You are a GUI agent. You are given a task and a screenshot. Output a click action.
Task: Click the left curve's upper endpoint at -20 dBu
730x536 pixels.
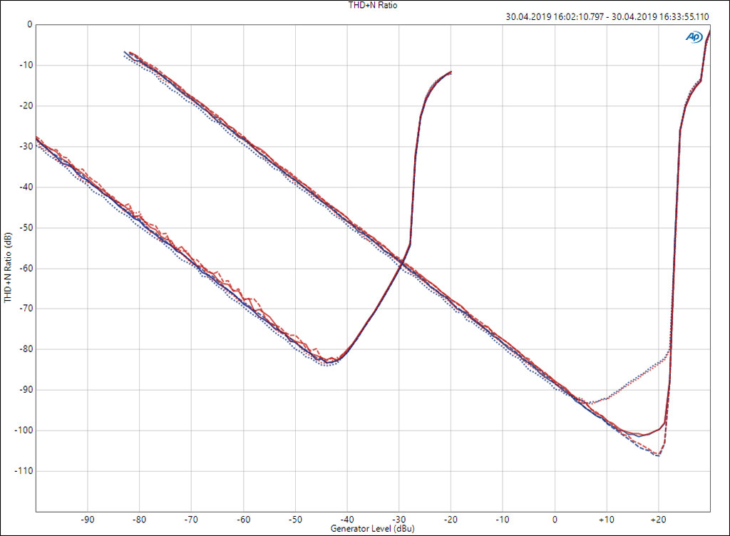tap(451, 72)
